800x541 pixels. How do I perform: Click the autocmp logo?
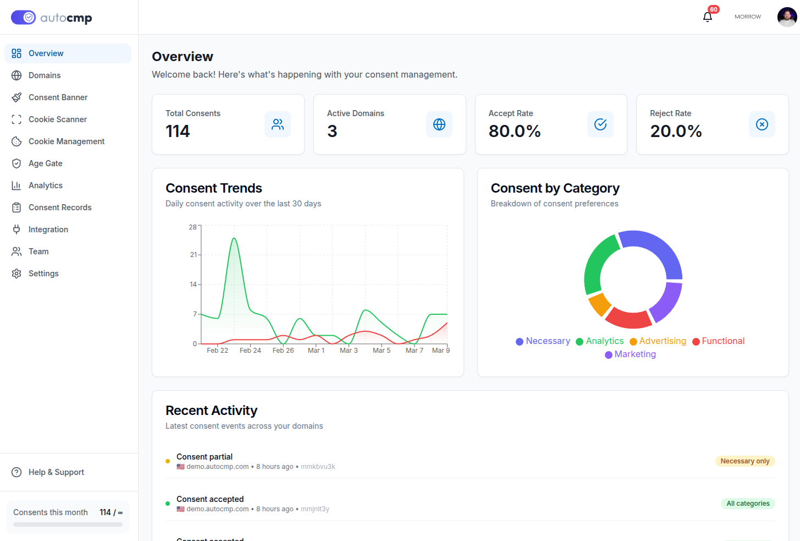pos(52,18)
